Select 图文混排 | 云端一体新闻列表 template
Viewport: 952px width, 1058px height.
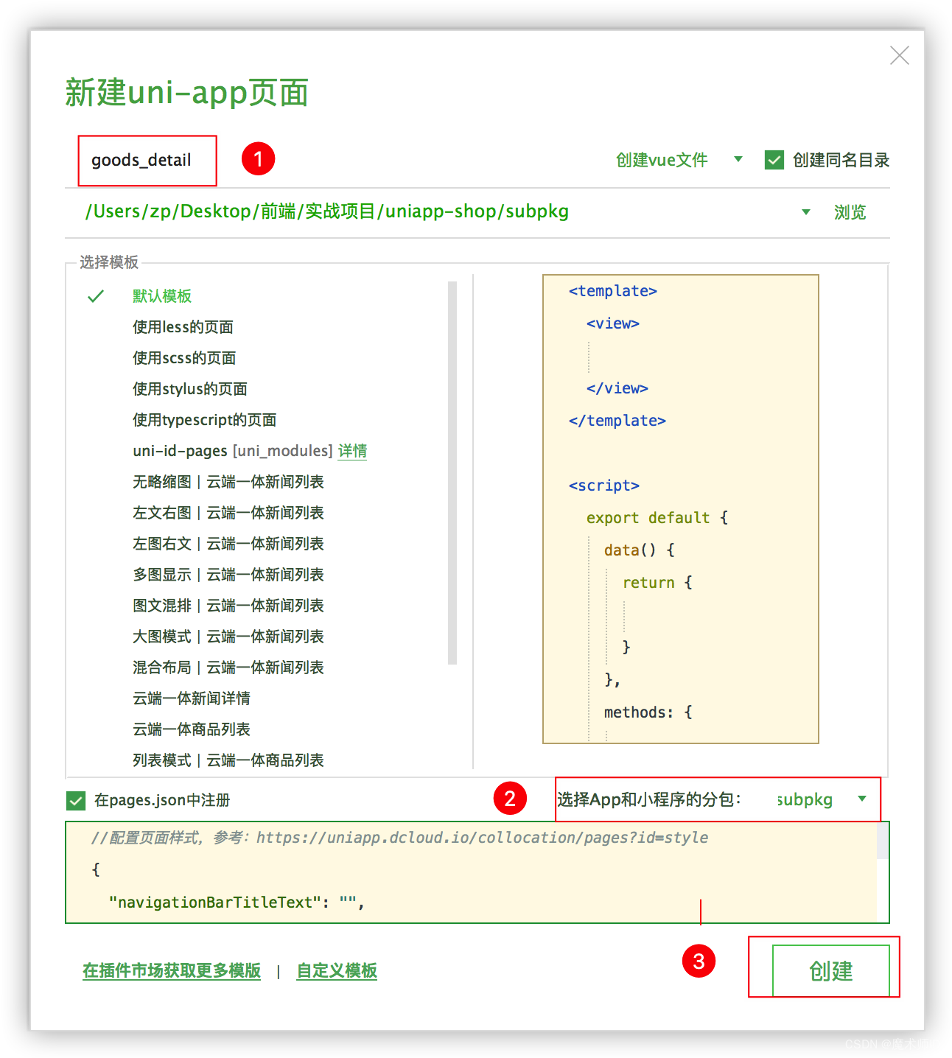coord(228,606)
